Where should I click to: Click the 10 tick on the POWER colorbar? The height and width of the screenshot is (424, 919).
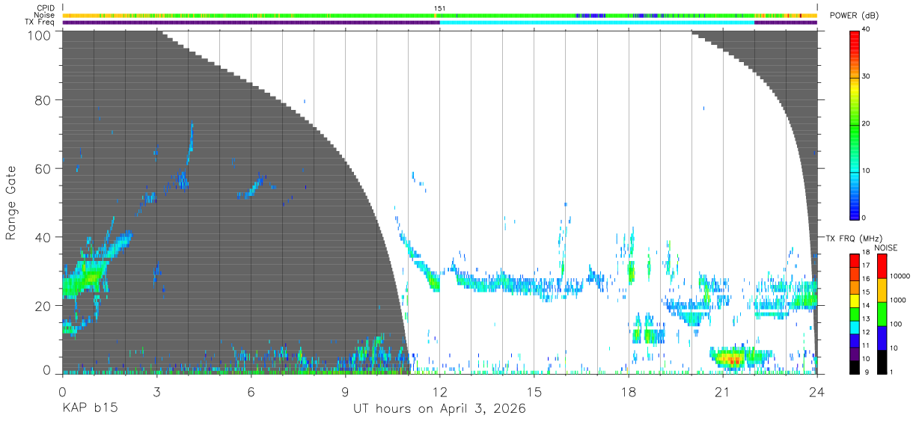pos(867,171)
